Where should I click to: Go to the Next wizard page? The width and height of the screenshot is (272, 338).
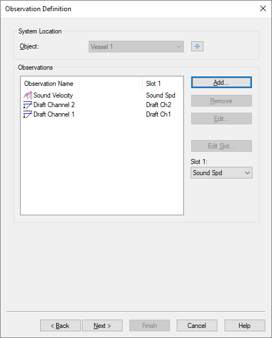[x=103, y=326]
